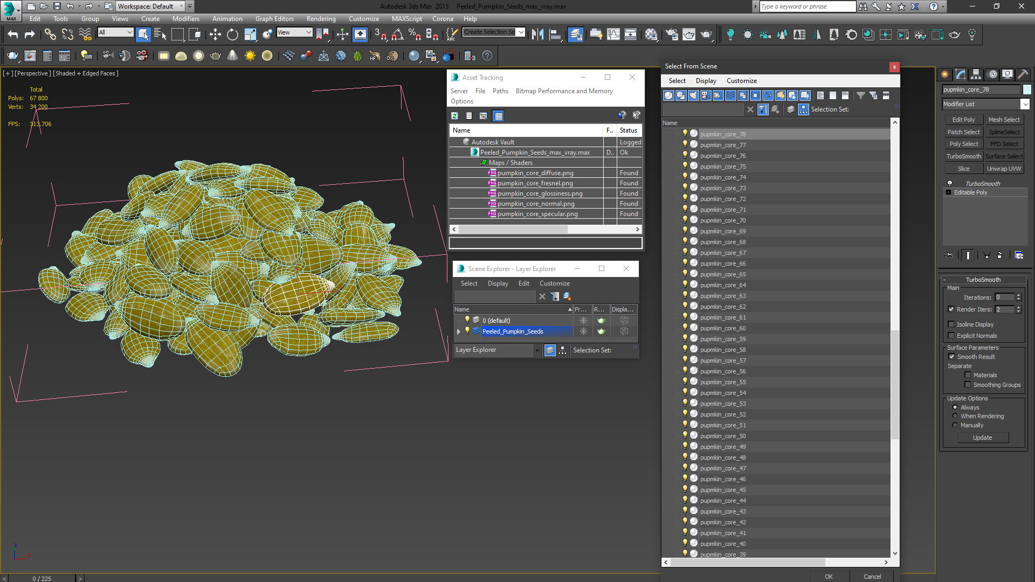The width and height of the screenshot is (1035, 582).
Task: Click the Align tool icon
Action: click(555, 34)
